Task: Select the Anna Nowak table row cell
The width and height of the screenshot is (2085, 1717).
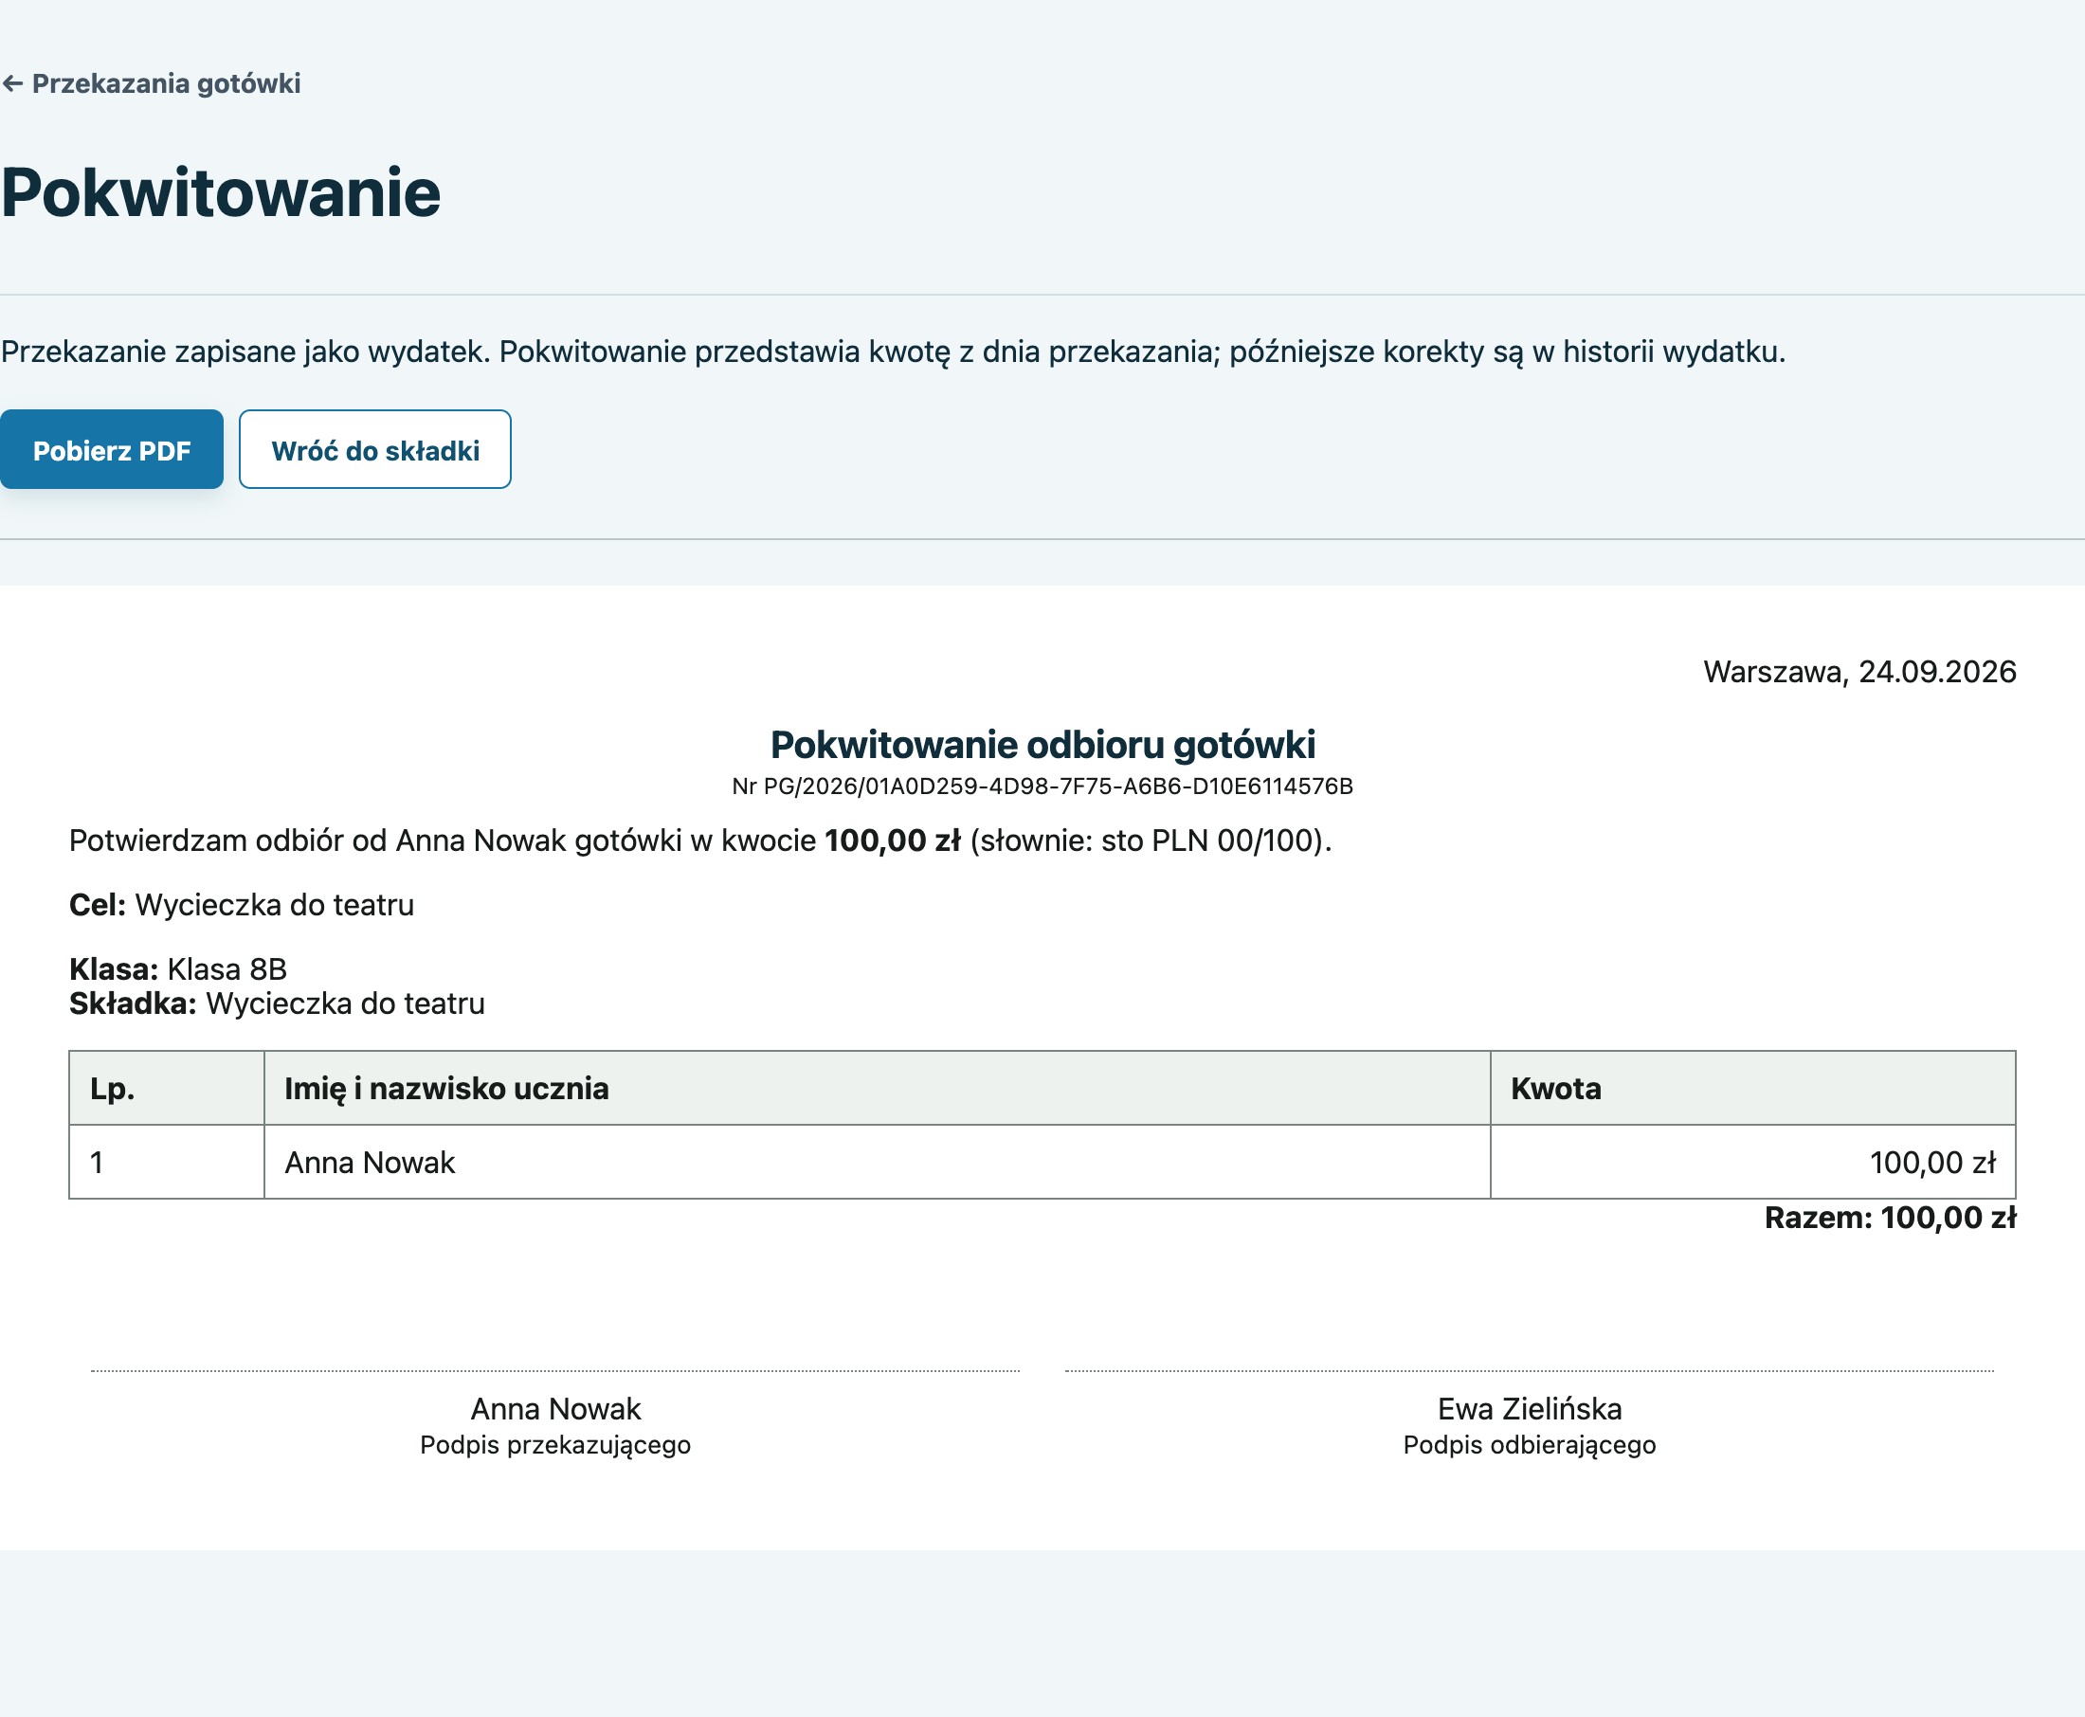Action: pos(878,1163)
